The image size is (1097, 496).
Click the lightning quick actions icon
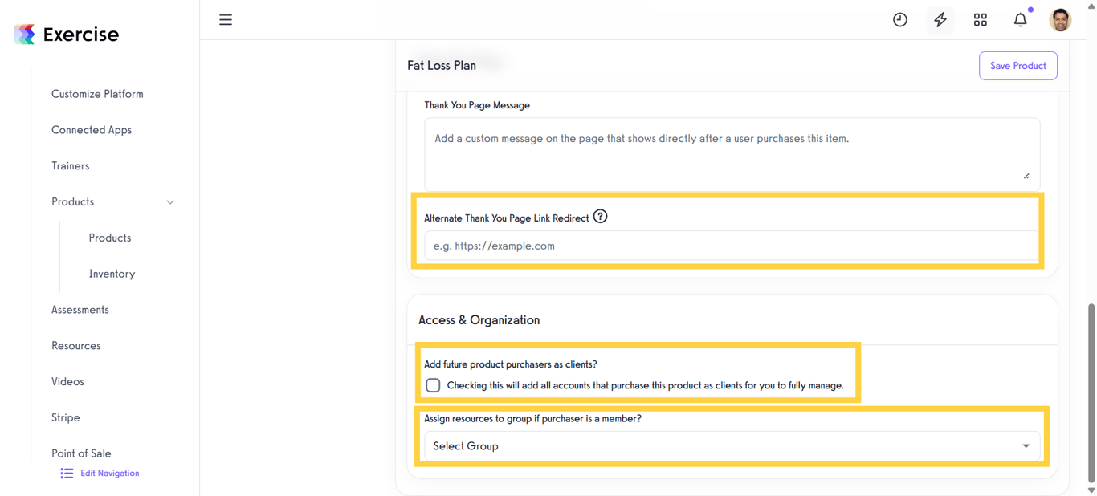(940, 19)
